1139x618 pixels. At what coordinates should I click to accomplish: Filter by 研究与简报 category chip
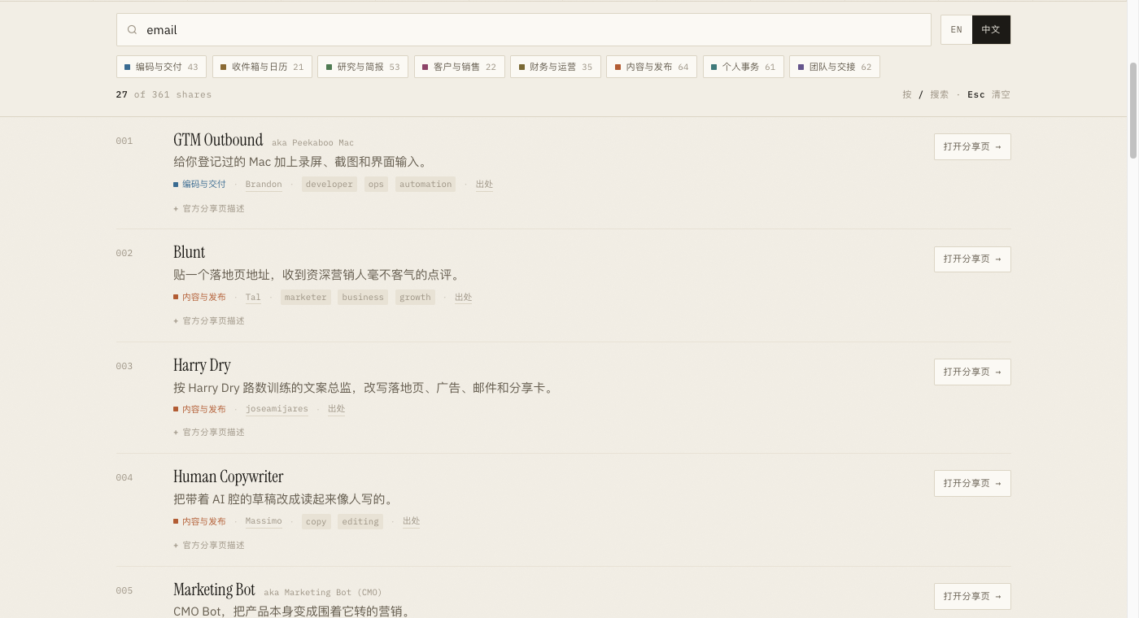coord(363,67)
